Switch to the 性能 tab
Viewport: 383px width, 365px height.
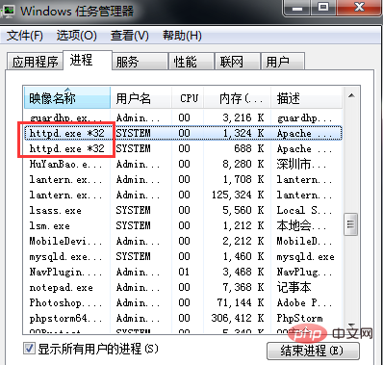191,62
